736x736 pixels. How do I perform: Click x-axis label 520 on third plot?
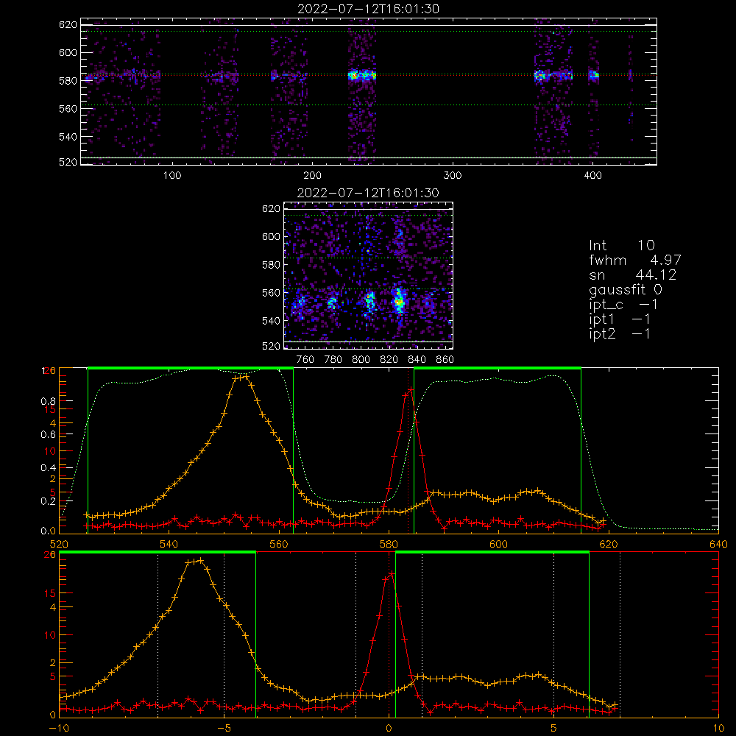59,544
